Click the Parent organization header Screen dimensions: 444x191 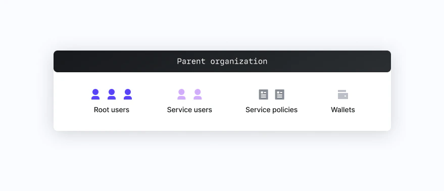pyautogui.click(x=222, y=61)
